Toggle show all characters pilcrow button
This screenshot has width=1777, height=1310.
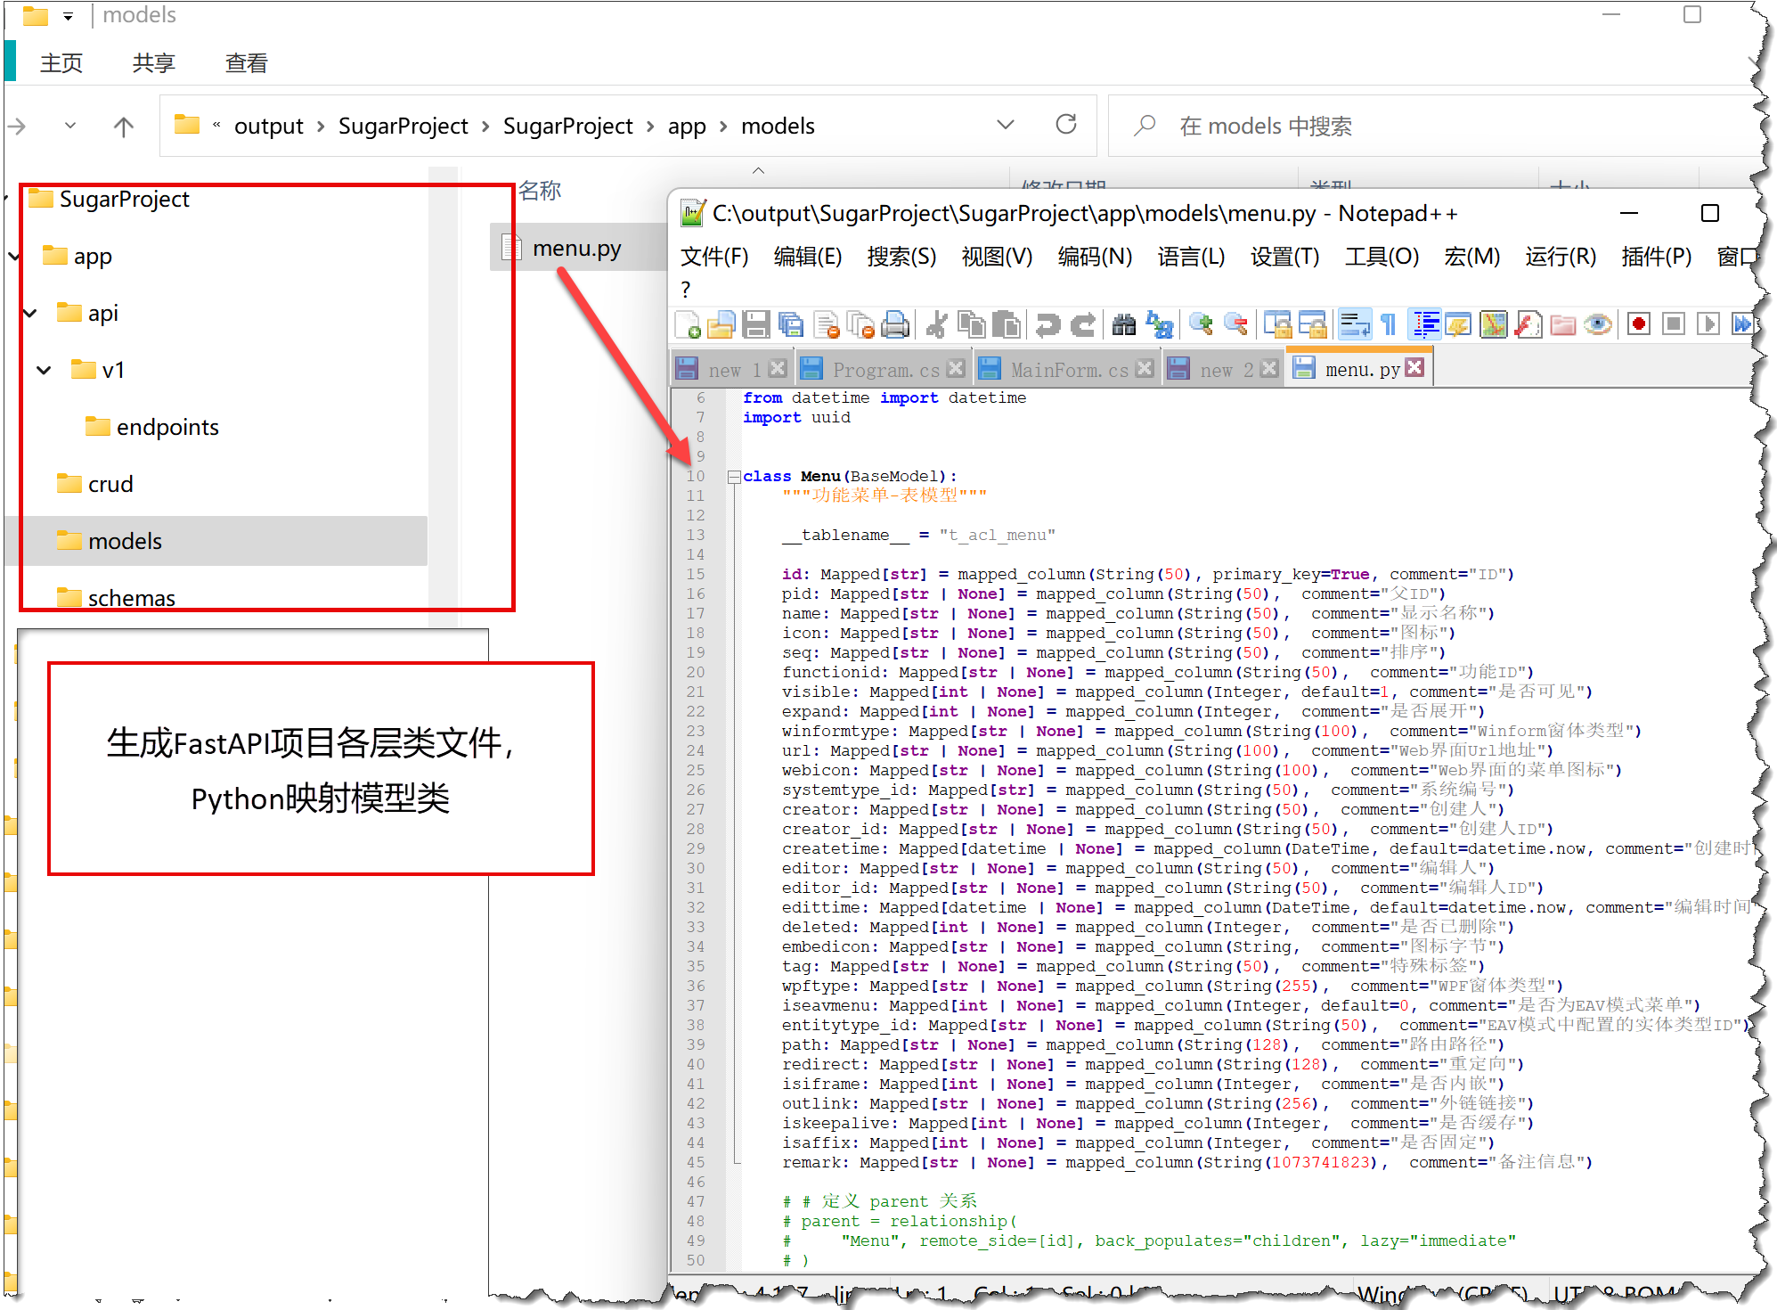click(x=1389, y=325)
